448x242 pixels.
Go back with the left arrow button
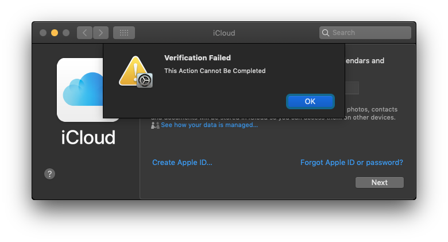coord(84,33)
